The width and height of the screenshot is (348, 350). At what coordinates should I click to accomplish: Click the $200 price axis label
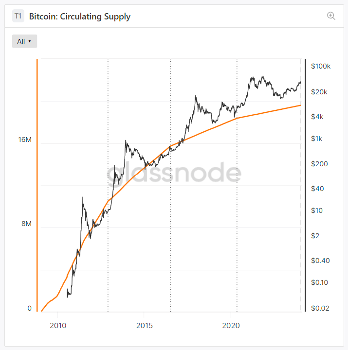(319, 164)
